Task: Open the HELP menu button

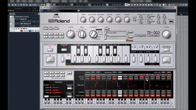Action: pyautogui.click(x=51, y=28)
